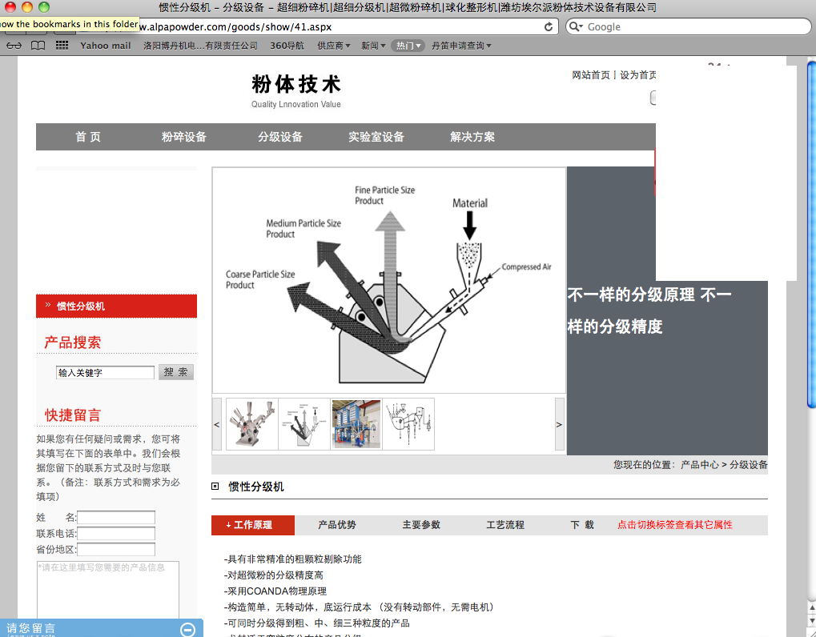Select the 主要参数 tab

pos(421,525)
